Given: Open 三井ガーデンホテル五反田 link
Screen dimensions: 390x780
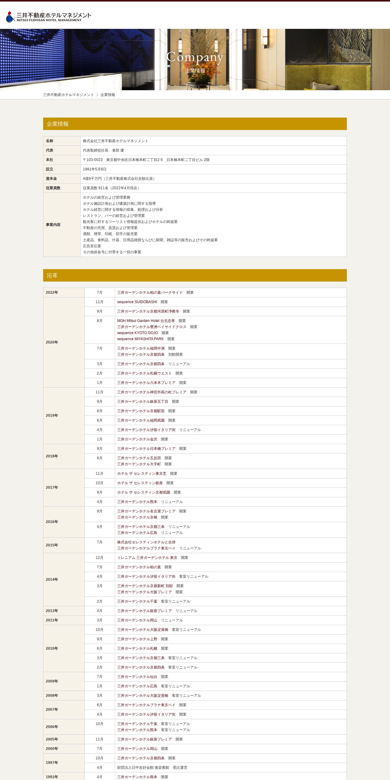Looking at the screenshot, I should pos(139,458).
